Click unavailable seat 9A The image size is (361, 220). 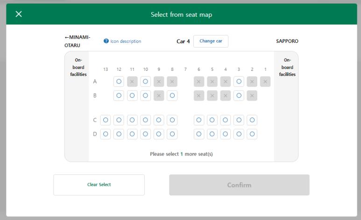159,82
